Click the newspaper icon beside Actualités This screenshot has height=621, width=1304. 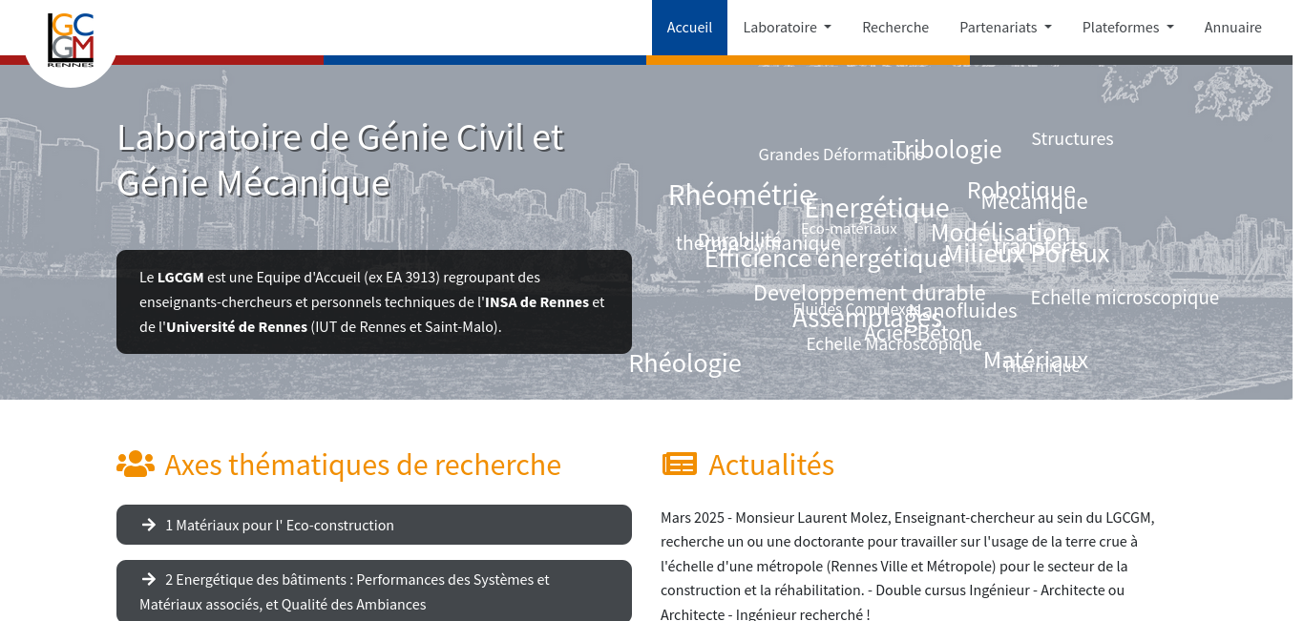tap(680, 465)
